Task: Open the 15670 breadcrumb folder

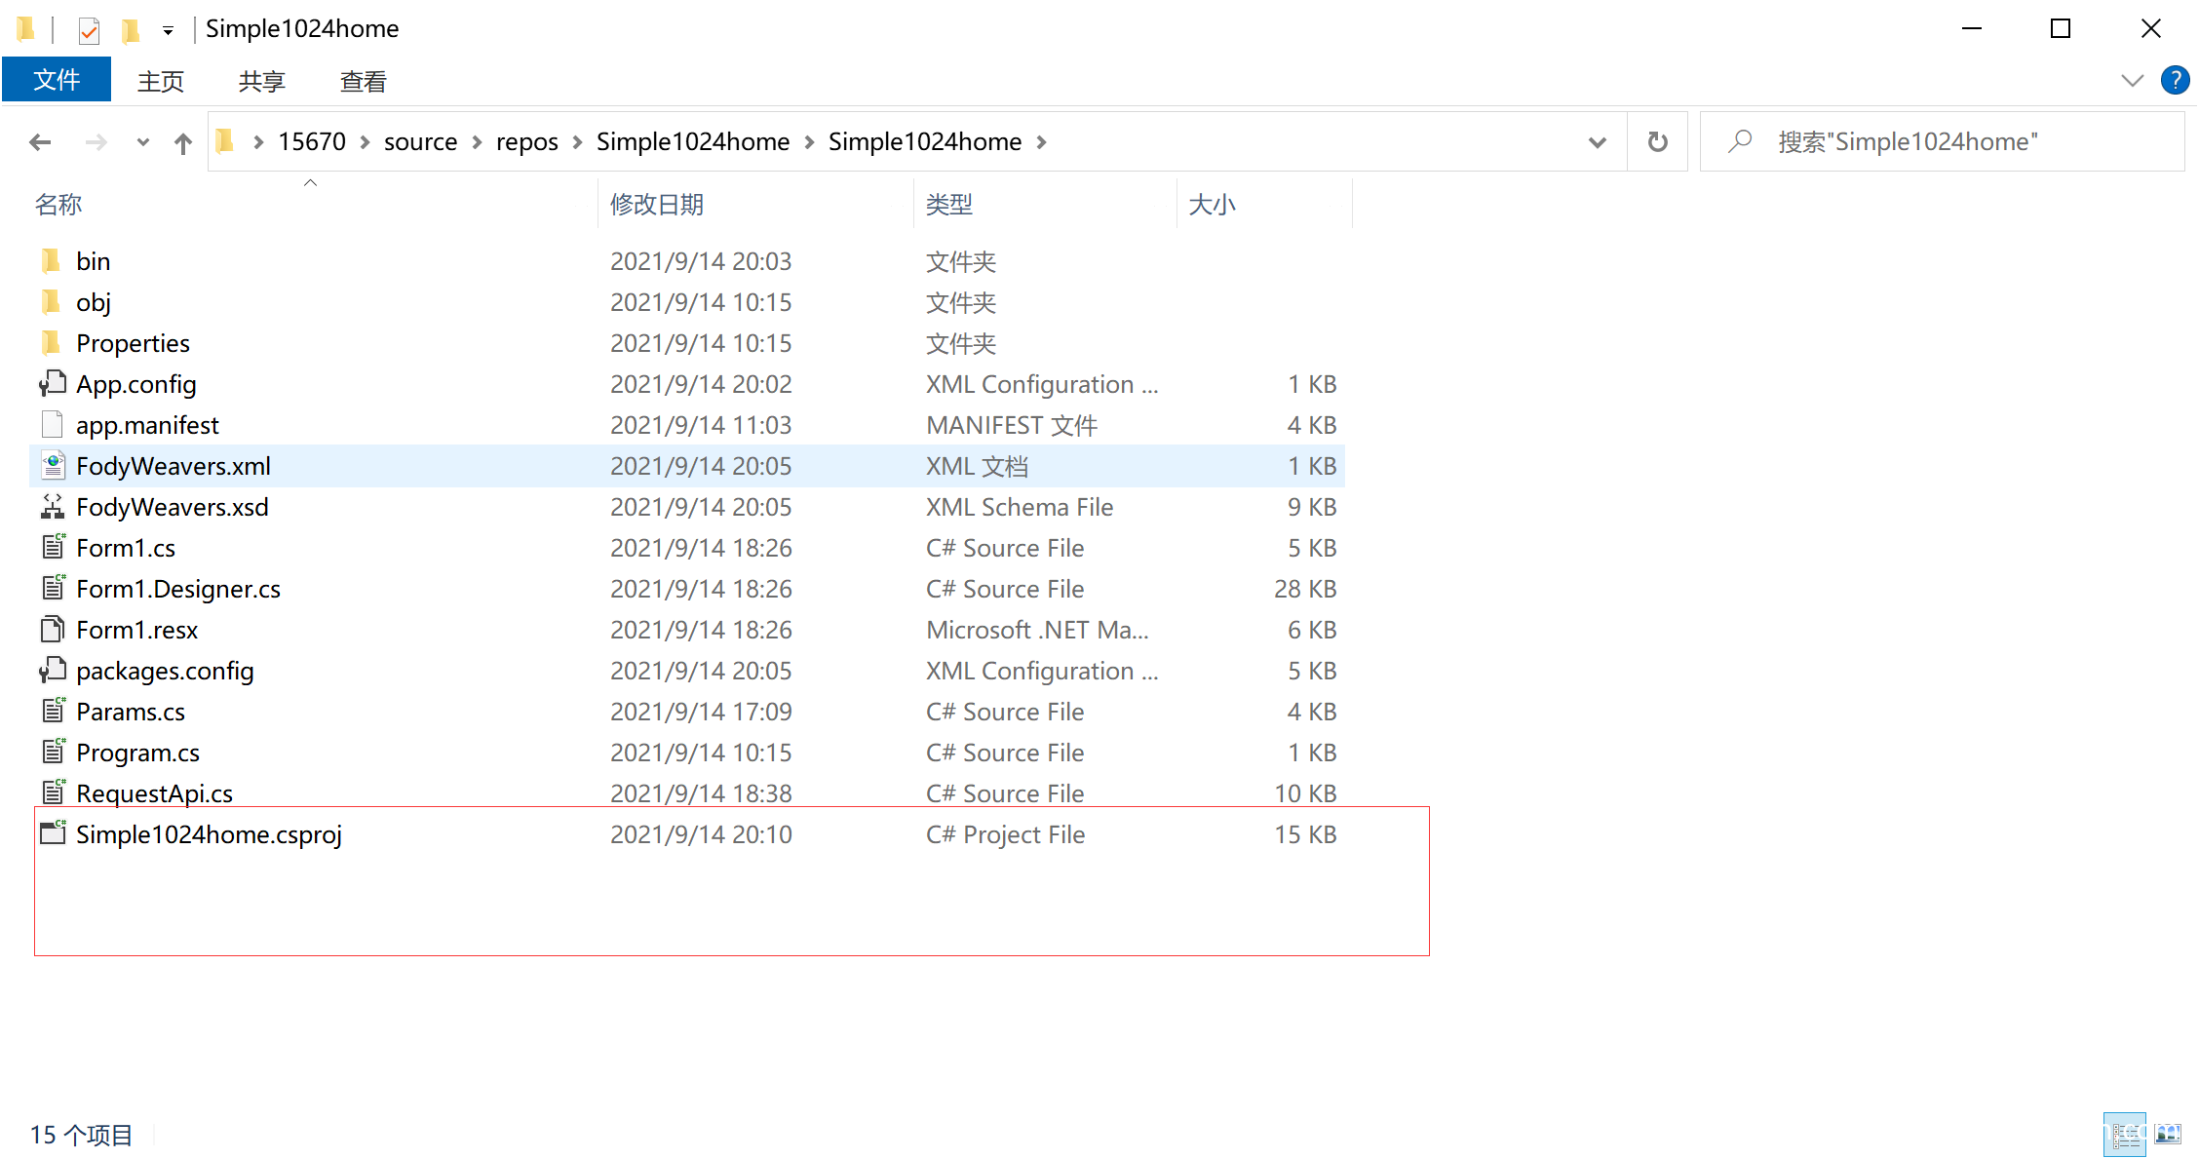Action: pyautogui.click(x=311, y=141)
